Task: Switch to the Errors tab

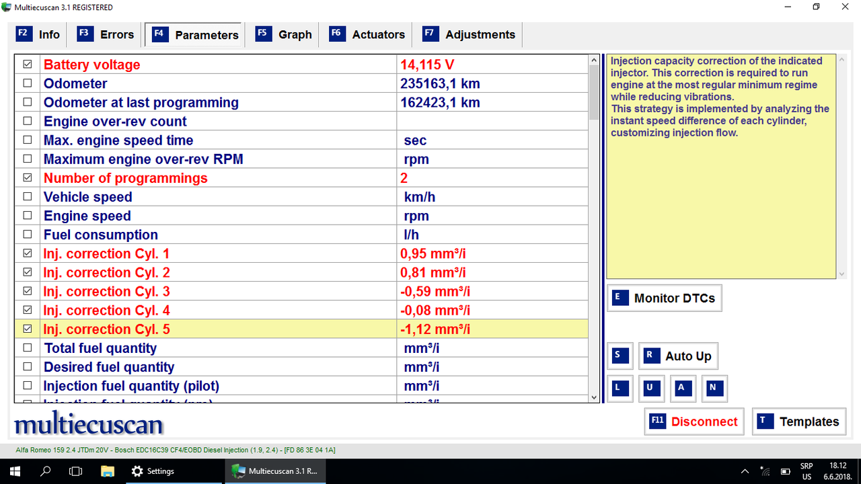Action: click(x=104, y=34)
